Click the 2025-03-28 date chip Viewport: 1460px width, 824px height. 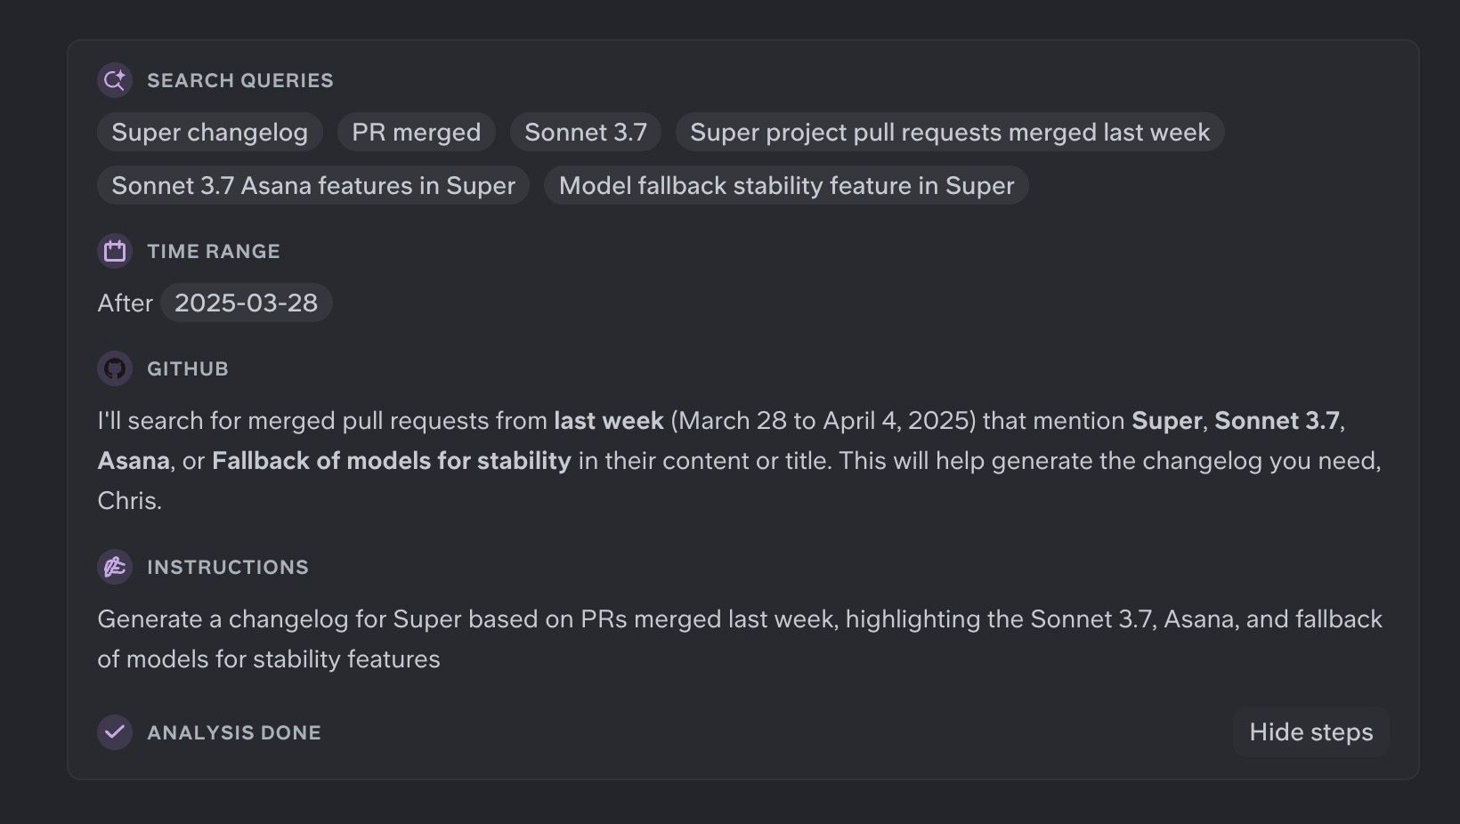tap(246, 303)
